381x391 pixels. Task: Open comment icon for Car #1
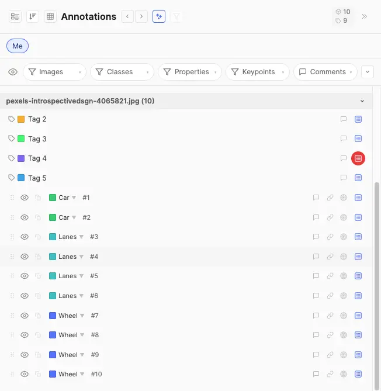[x=316, y=198]
